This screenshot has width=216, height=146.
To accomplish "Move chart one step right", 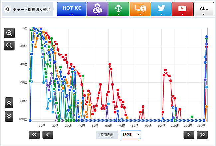I will (x=189, y=135).
